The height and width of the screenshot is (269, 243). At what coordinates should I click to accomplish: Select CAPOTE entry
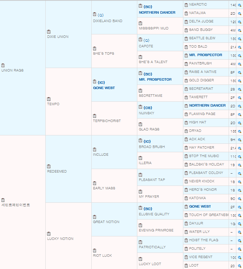point(146,46)
